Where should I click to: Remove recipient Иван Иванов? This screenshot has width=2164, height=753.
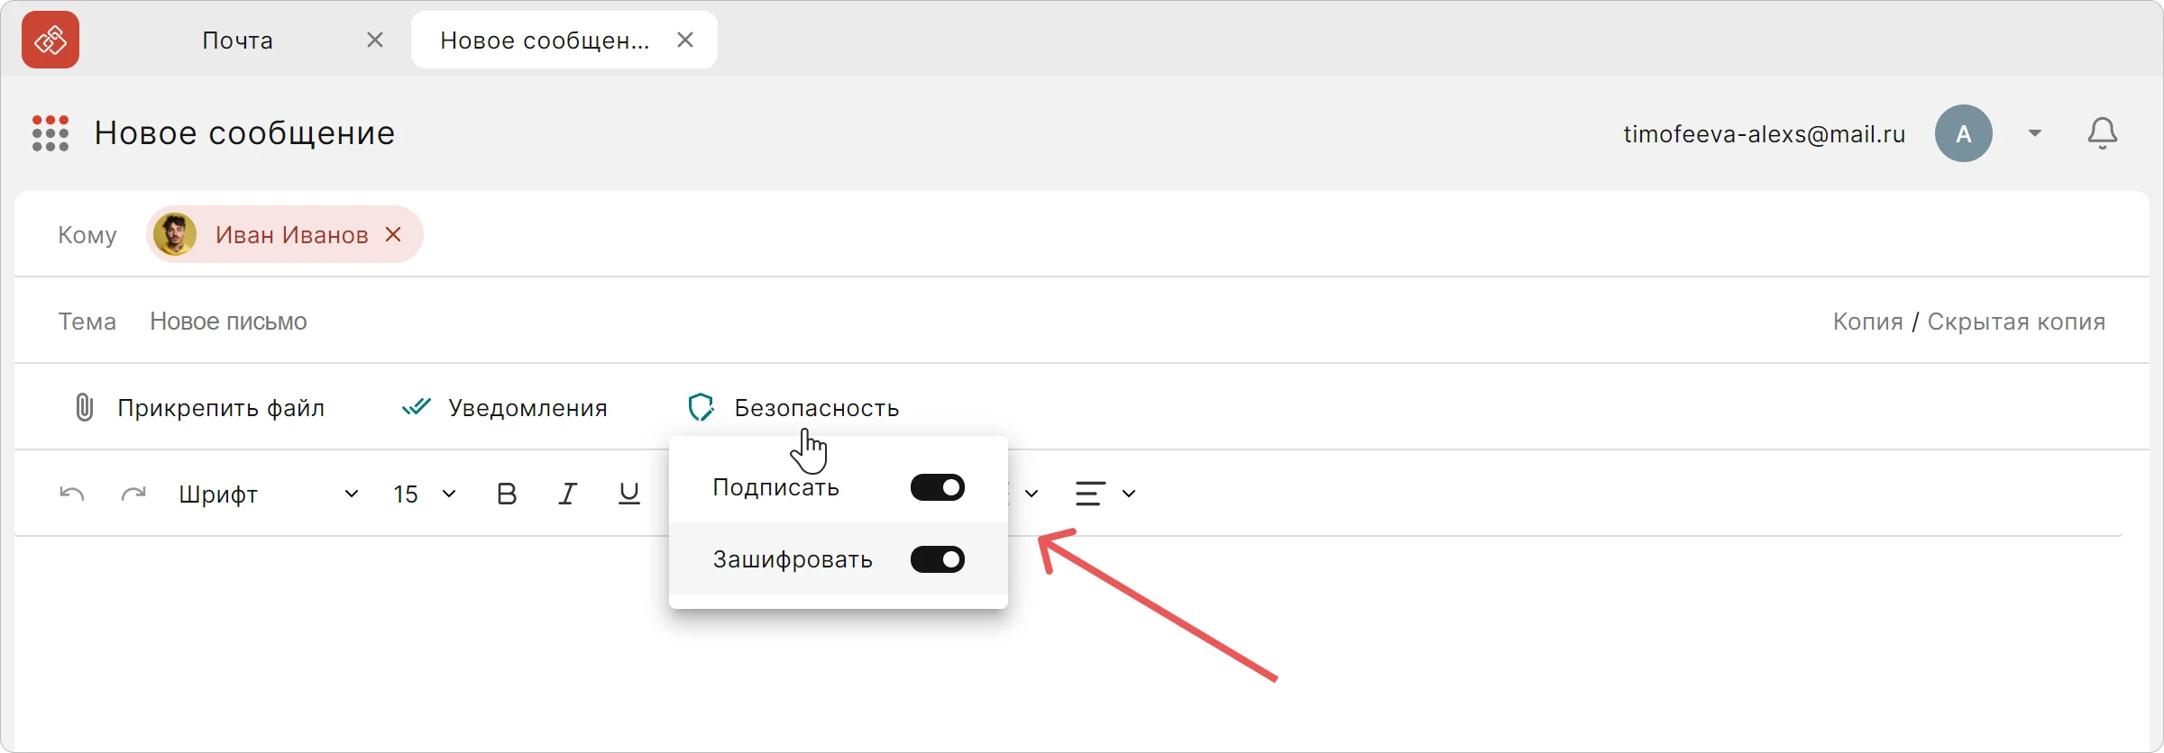click(x=393, y=234)
